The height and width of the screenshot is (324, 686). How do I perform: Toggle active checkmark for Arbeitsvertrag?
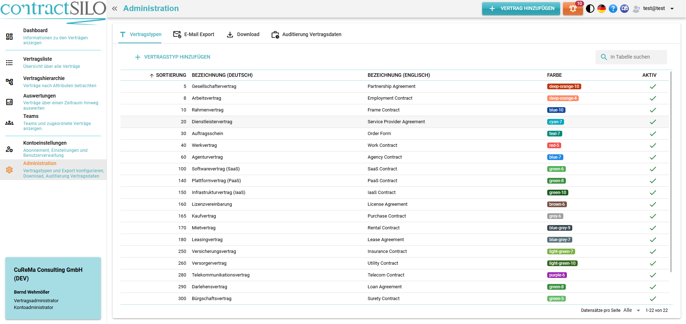pyautogui.click(x=653, y=98)
